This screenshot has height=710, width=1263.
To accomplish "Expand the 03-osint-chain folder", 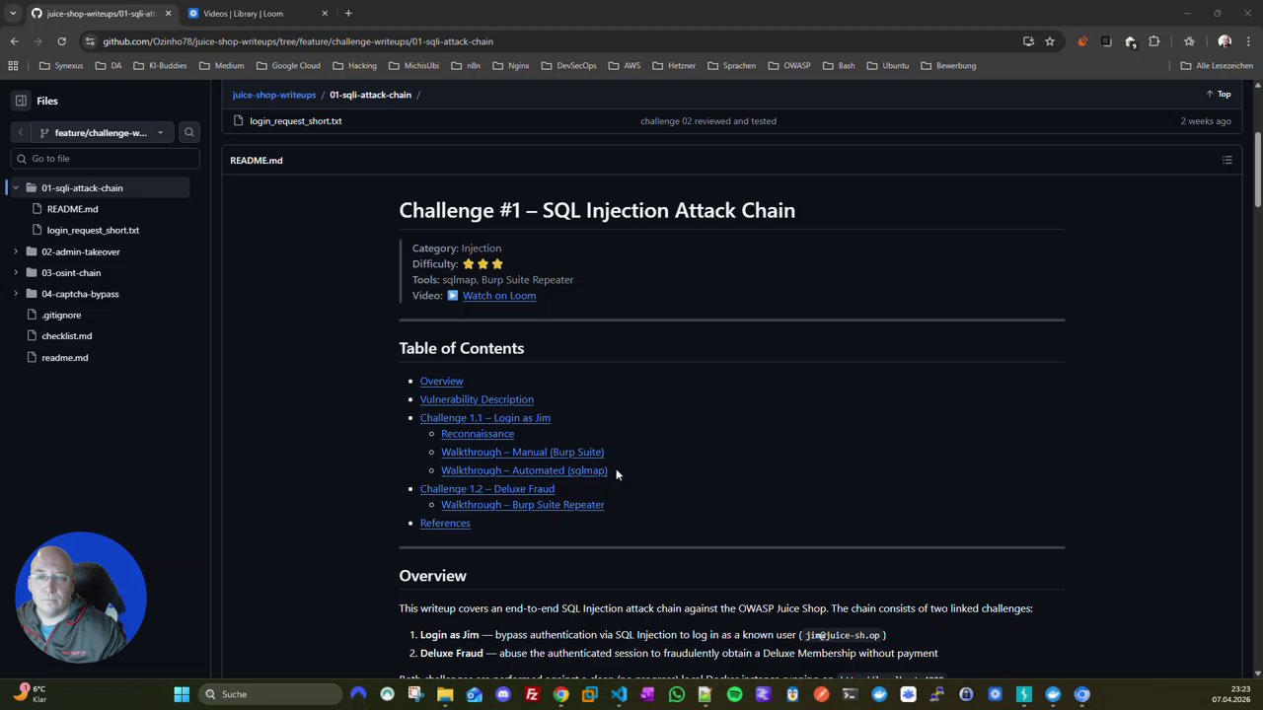I will [16, 273].
